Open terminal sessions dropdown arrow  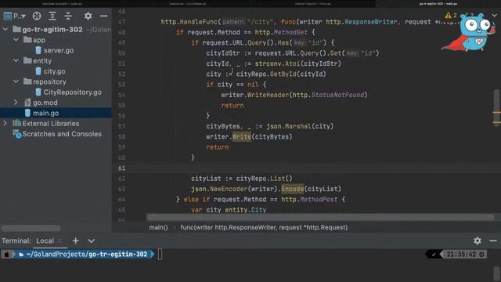click(x=91, y=241)
